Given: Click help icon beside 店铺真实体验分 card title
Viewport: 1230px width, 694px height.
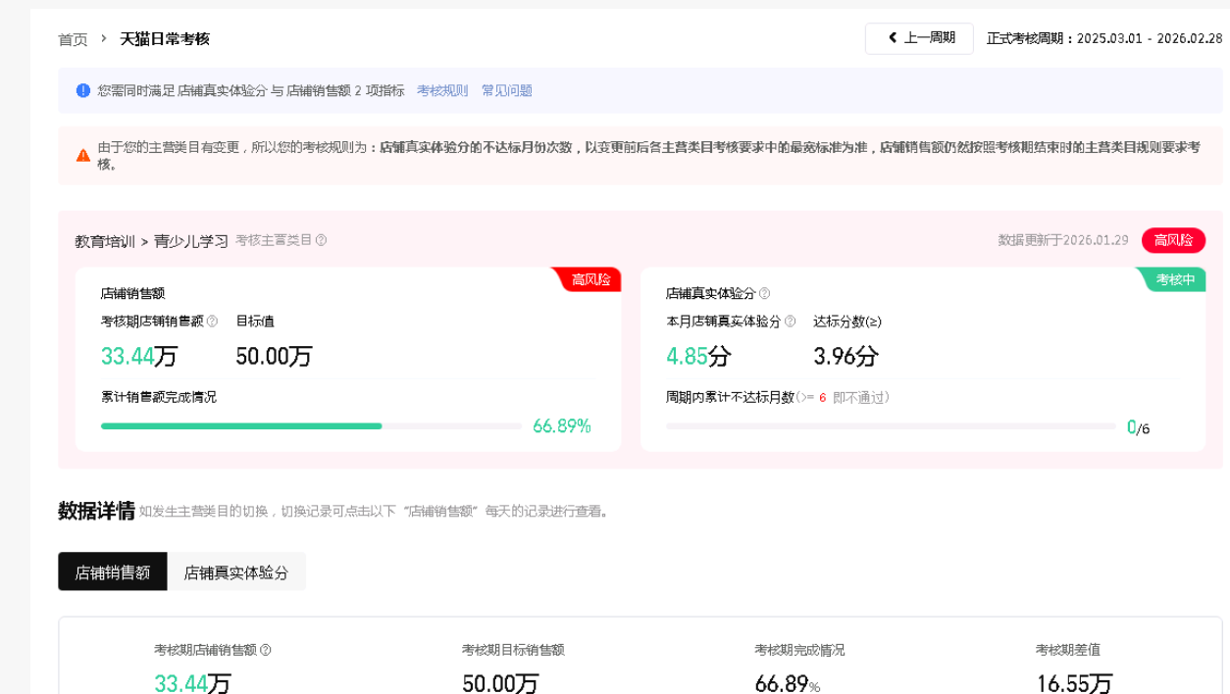Looking at the screenshot, I should (764, 293).
